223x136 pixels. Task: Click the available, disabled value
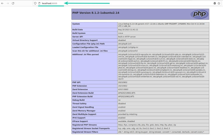pos(126,121)
